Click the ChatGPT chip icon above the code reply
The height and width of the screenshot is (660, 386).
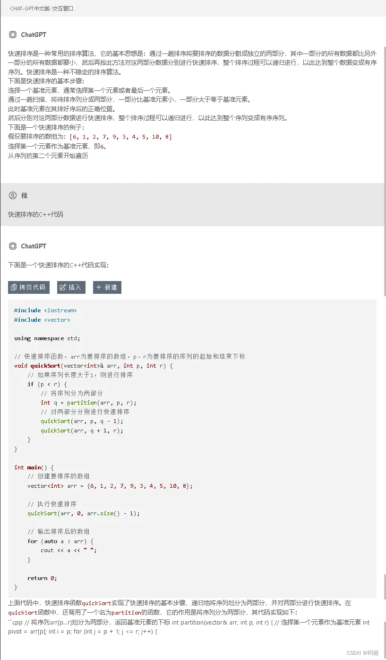tap(13, 246)
